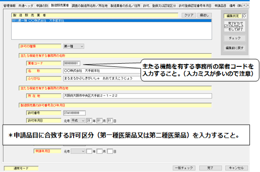Click the ふりがな input field
Screen dimensions: 260x172
(x=102, y=78)
